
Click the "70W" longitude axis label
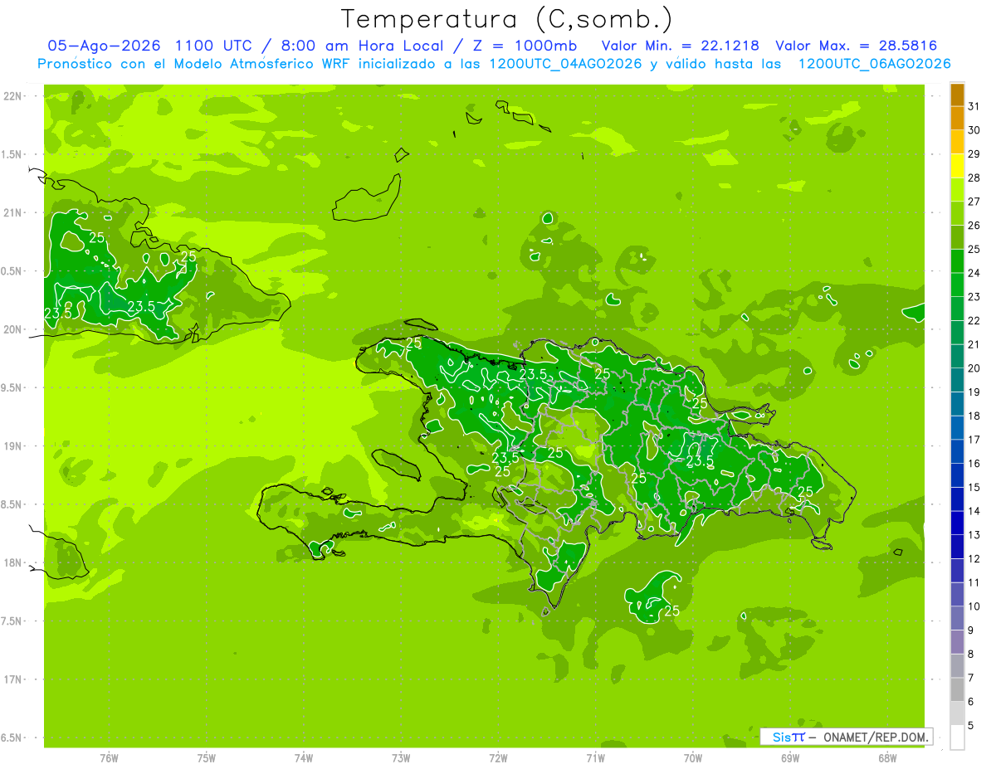693,758
